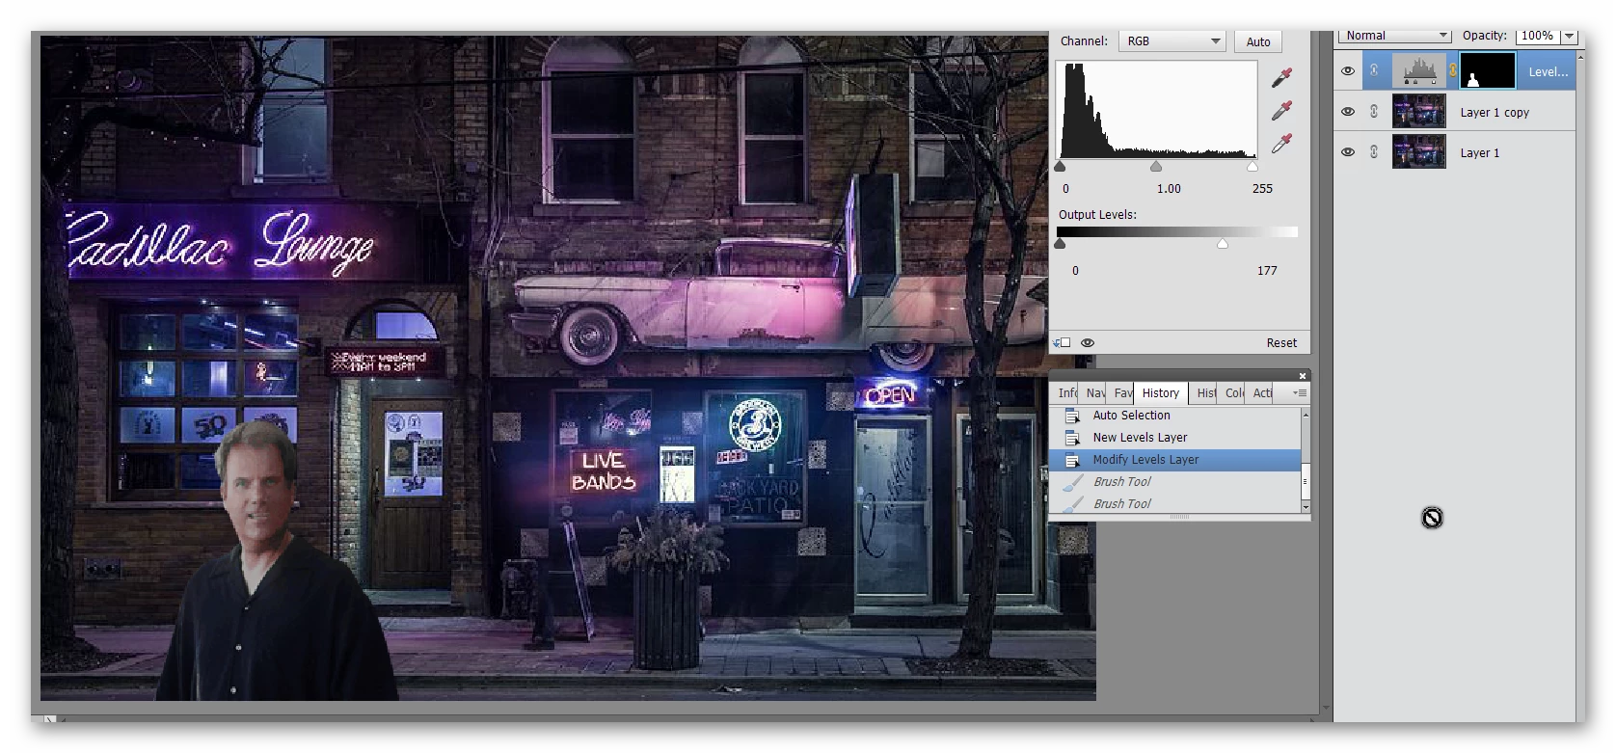Click the Output Levels black slider handle
Viewport: 1616px width, 753px height.
[x=1060, y=244]
